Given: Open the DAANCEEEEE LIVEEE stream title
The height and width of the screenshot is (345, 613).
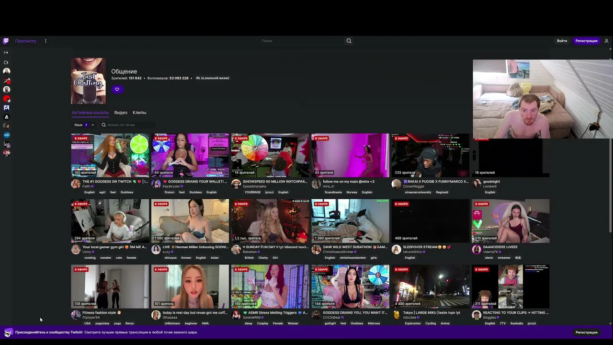Looking at the screenshot, I should (x=500, y=247).
